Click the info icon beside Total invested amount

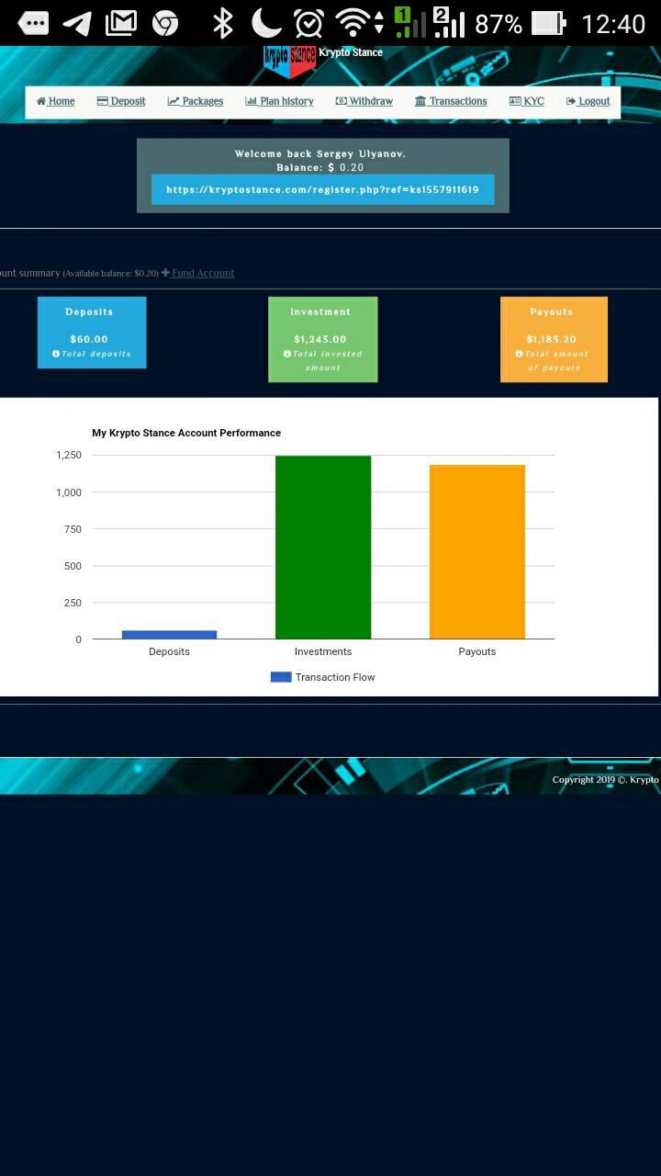point(287,354)
